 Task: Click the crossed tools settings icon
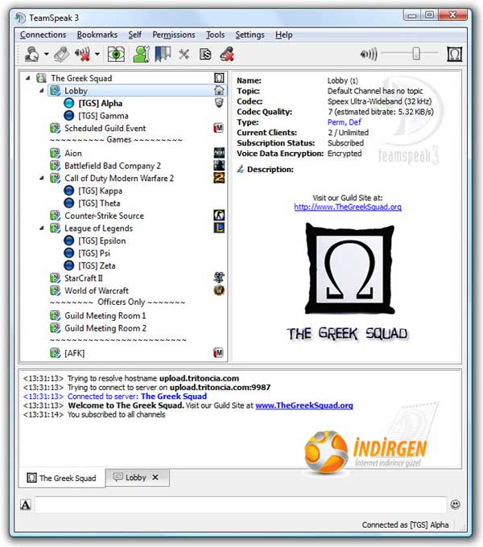(x=184, y=55)
